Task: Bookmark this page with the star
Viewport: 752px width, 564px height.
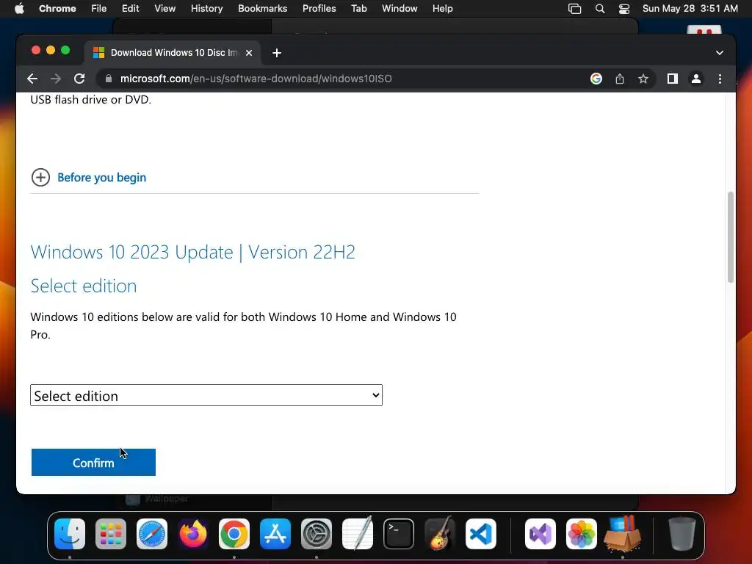Action: coord(643,79)
